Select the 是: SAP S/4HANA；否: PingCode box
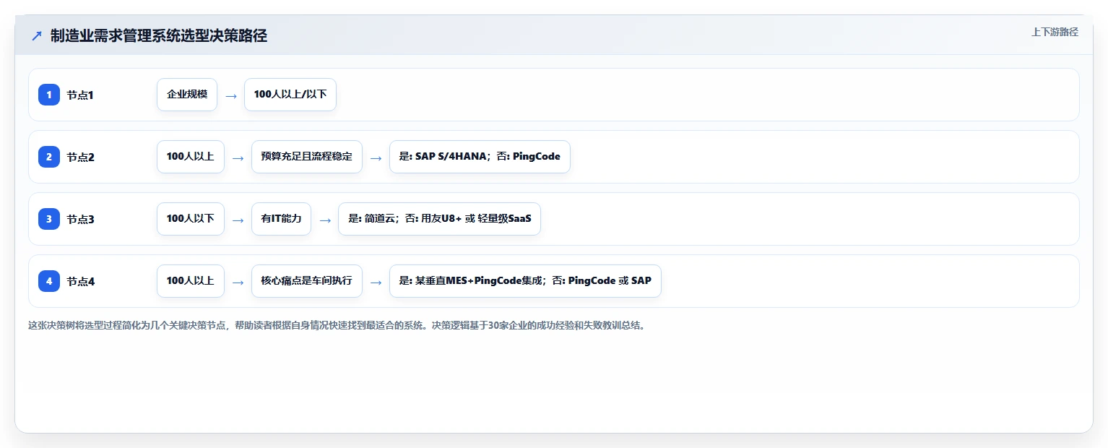 [x=480, y=157]
